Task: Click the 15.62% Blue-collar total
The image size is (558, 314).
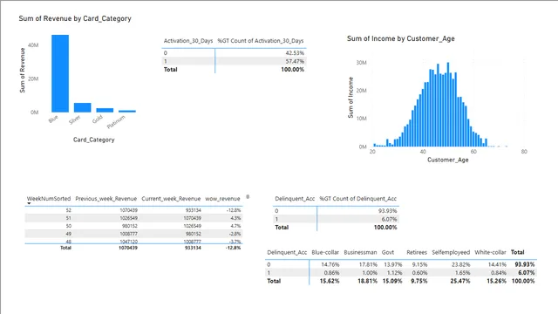Action: [330, 281]
